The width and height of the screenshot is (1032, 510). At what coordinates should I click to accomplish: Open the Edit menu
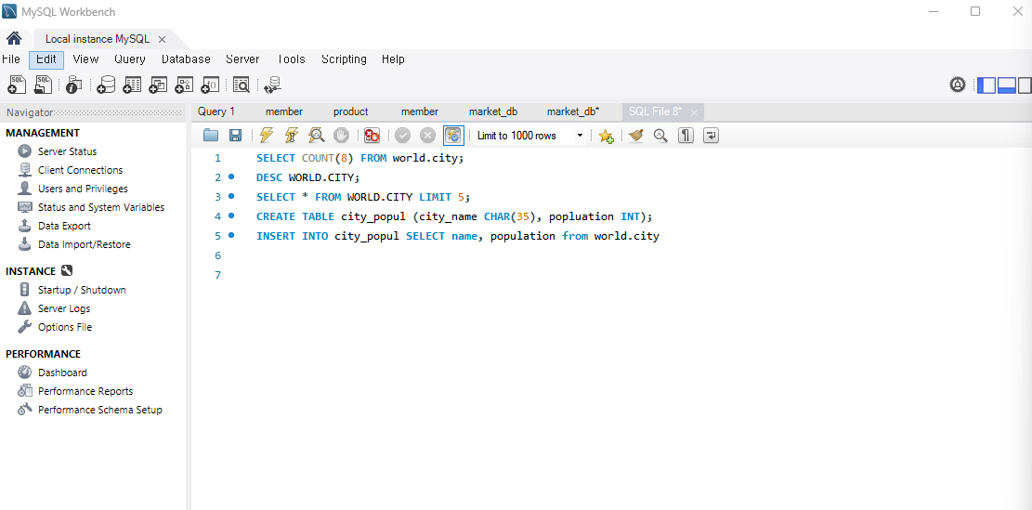[46, 59]
